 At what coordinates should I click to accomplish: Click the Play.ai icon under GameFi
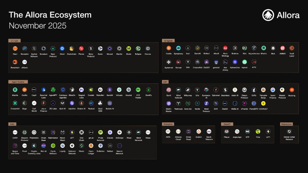227,131
